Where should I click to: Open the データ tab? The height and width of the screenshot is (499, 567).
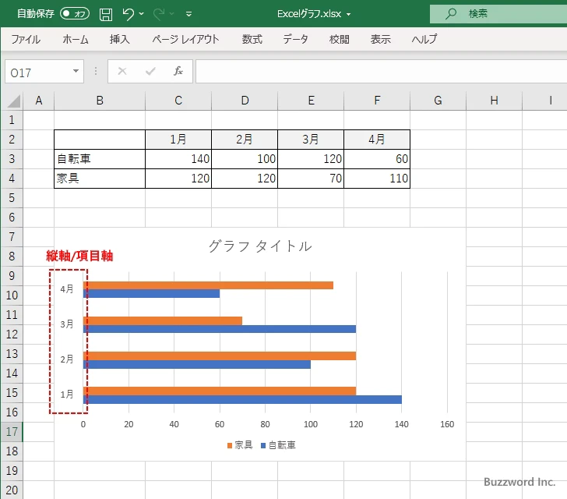point(295,39)
